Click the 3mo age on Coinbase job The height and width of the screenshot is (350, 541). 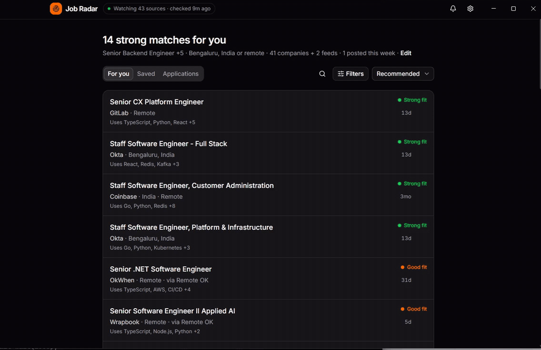406,197
